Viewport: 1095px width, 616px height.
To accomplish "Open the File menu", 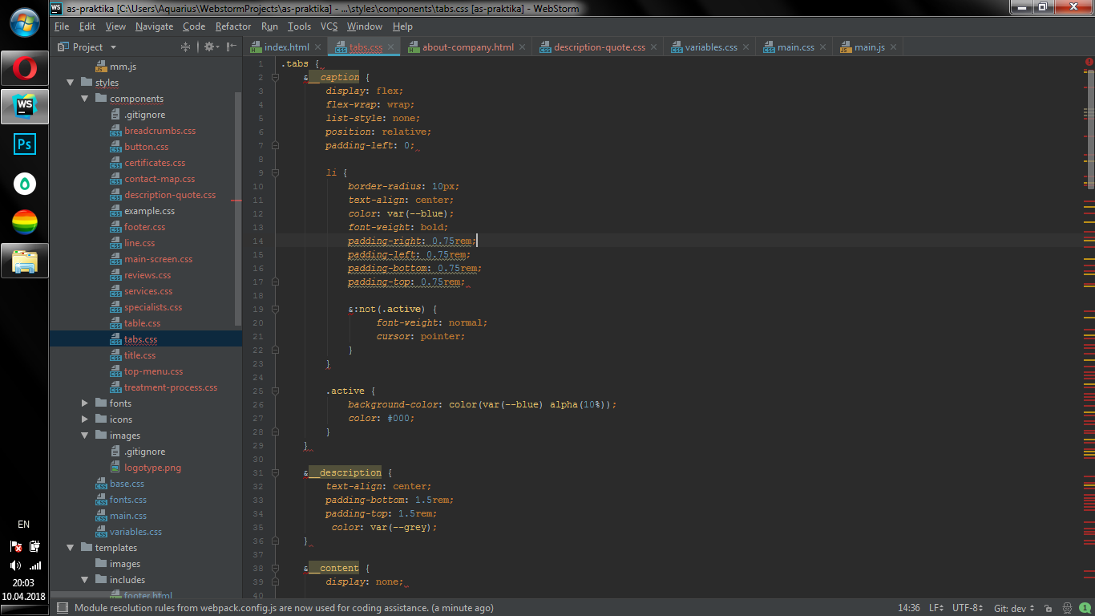I will (x=62, y=26).
